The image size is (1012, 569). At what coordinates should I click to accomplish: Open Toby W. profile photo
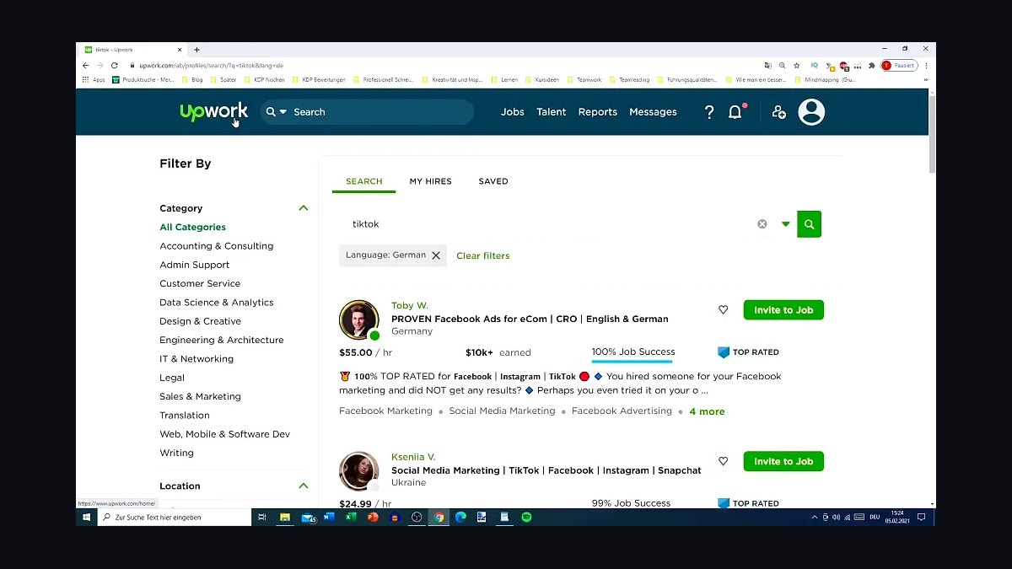click(358, 320)
